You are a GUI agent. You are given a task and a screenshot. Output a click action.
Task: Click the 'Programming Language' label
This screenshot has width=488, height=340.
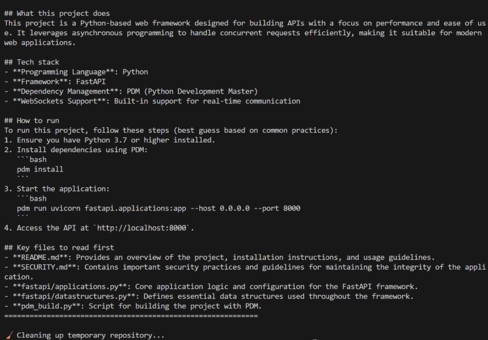click(x=63, y=72)
